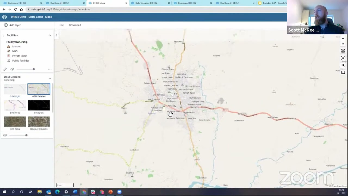Open PowerPoint from the taskbar

click(x=110, y=192)
